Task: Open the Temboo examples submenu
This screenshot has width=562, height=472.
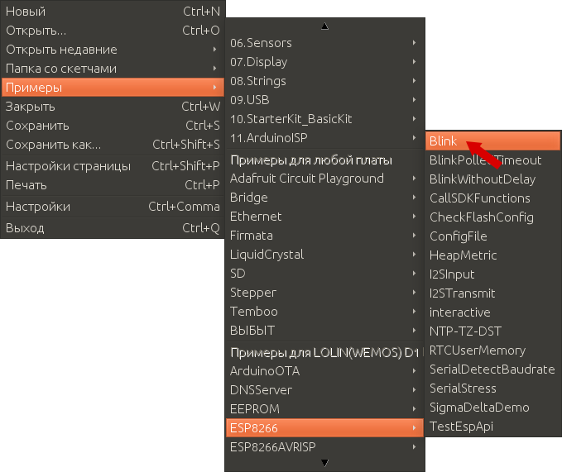Action: tap(324, 311)
